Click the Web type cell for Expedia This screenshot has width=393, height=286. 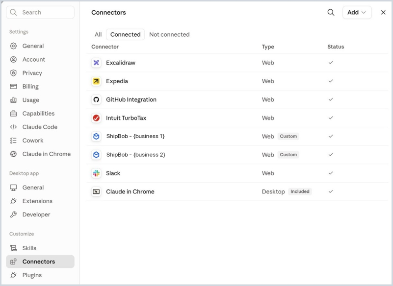click(x=268, y=81)
